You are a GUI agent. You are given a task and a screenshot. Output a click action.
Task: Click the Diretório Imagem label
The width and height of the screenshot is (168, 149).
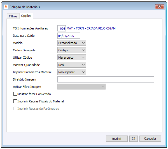(x=24, y=79)
